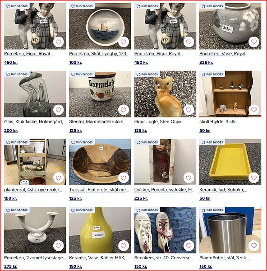Open the two-armed candlestick photo
The width and height of the screenshot is (267, 271).
(x=35, y=230)
